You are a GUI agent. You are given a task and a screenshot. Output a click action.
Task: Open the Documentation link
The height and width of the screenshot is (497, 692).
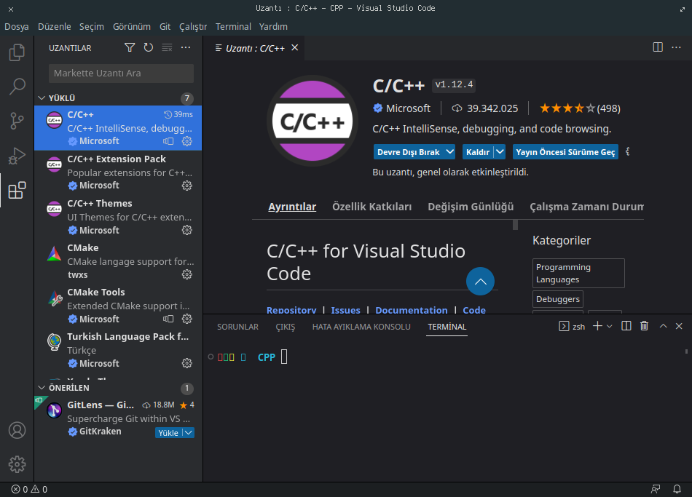click(412, 310)
